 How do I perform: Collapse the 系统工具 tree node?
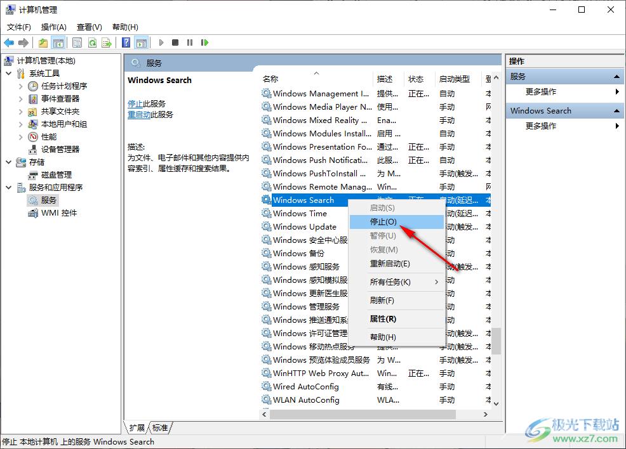8,74
